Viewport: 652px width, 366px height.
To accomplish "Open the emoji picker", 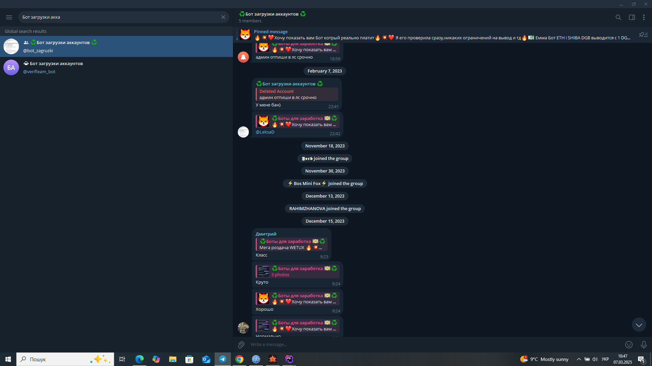I will pos(629,345).
